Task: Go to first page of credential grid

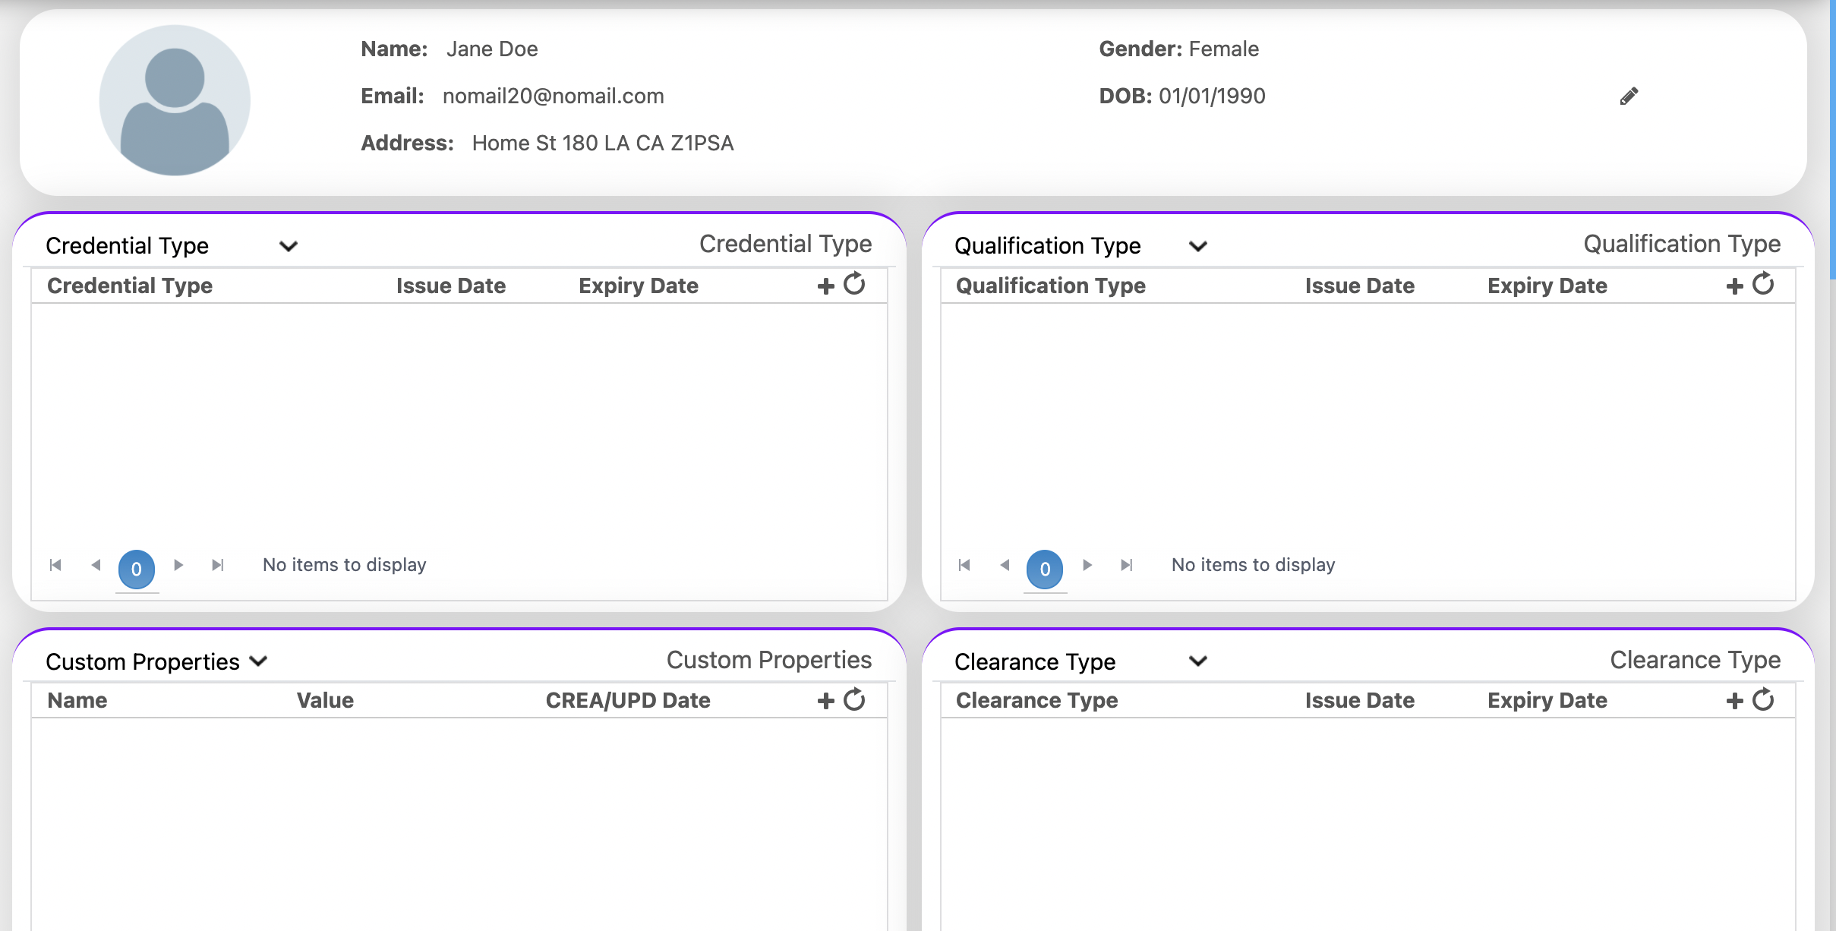Action: 55,565
